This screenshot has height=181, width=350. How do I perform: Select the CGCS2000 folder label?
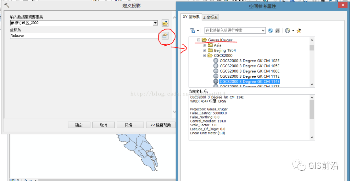223,55
